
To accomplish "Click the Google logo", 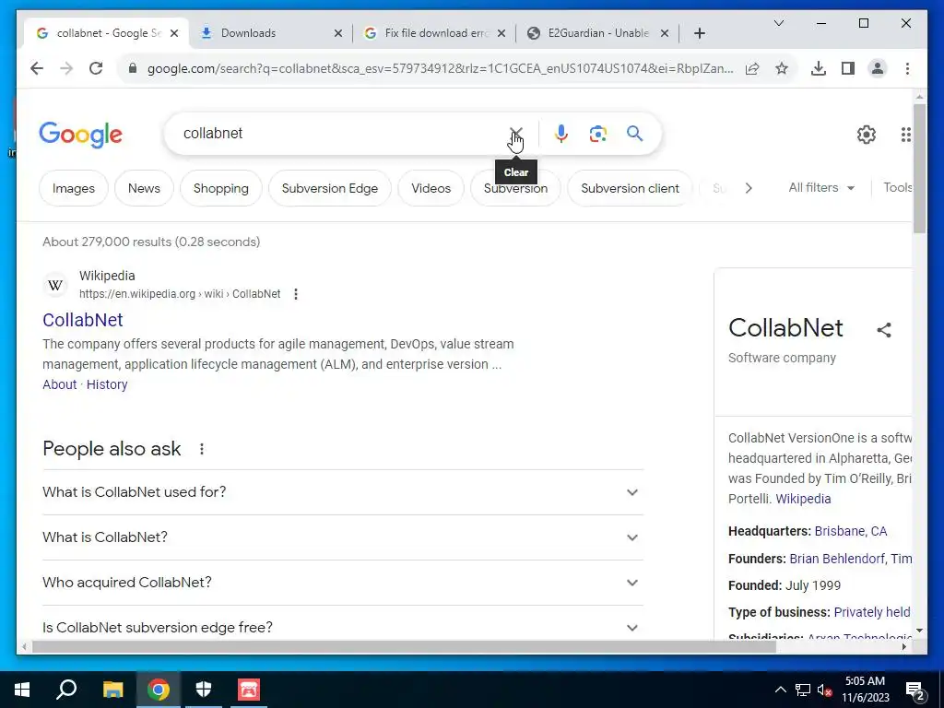I will (x=81, y=135).
